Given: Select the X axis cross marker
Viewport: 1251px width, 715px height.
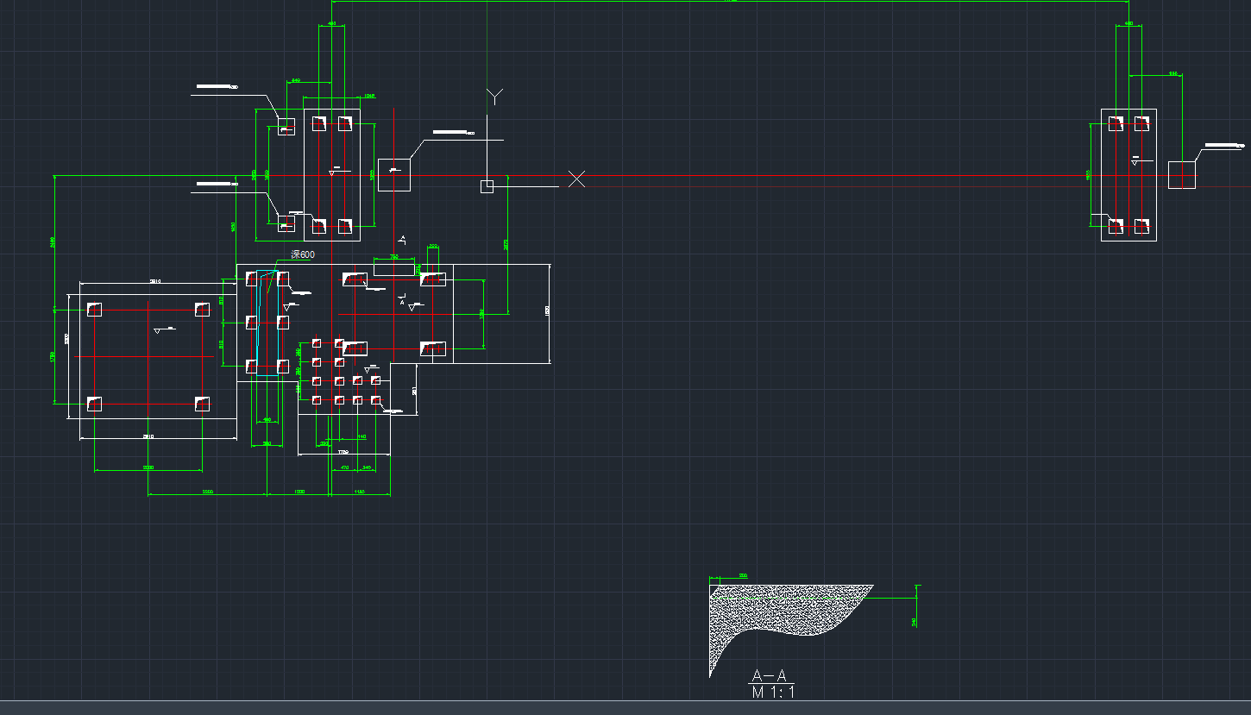Looking at the screenshot, I should [576, 179].
